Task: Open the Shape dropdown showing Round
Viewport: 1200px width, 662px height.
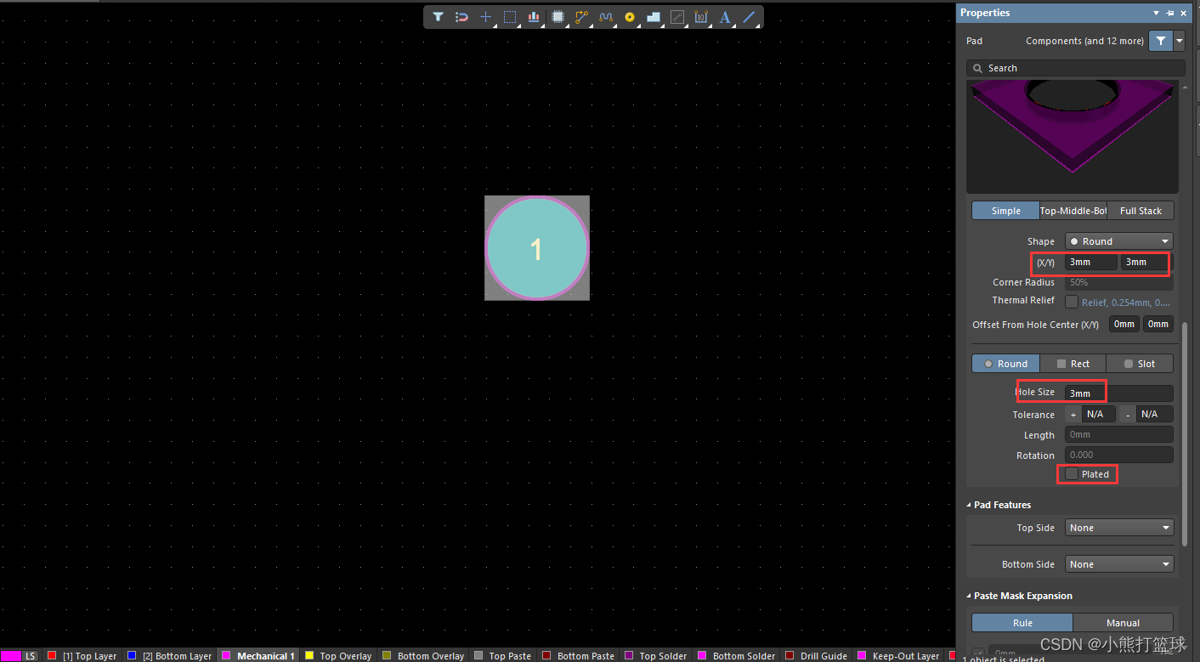Action: (1118, 240)
